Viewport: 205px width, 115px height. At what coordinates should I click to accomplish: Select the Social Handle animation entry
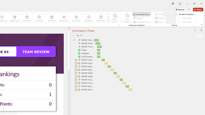(x=87, y=57)
